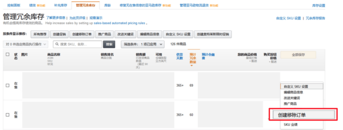Click the 购买按钮价格 column header
Image resolution: width=343 pixels, height=130 pixels.
270,56
